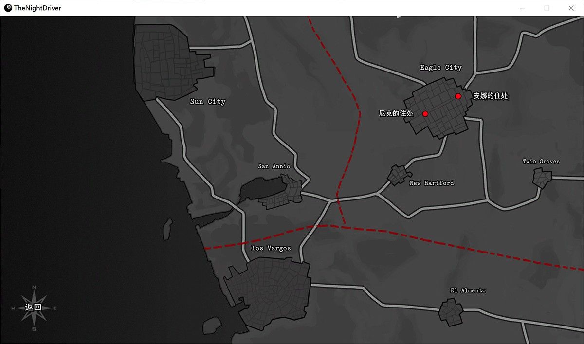The width and height of the screenshot is (584, 344).
Task: Minimize the TheNightDriver window
Action: [522, 8]
